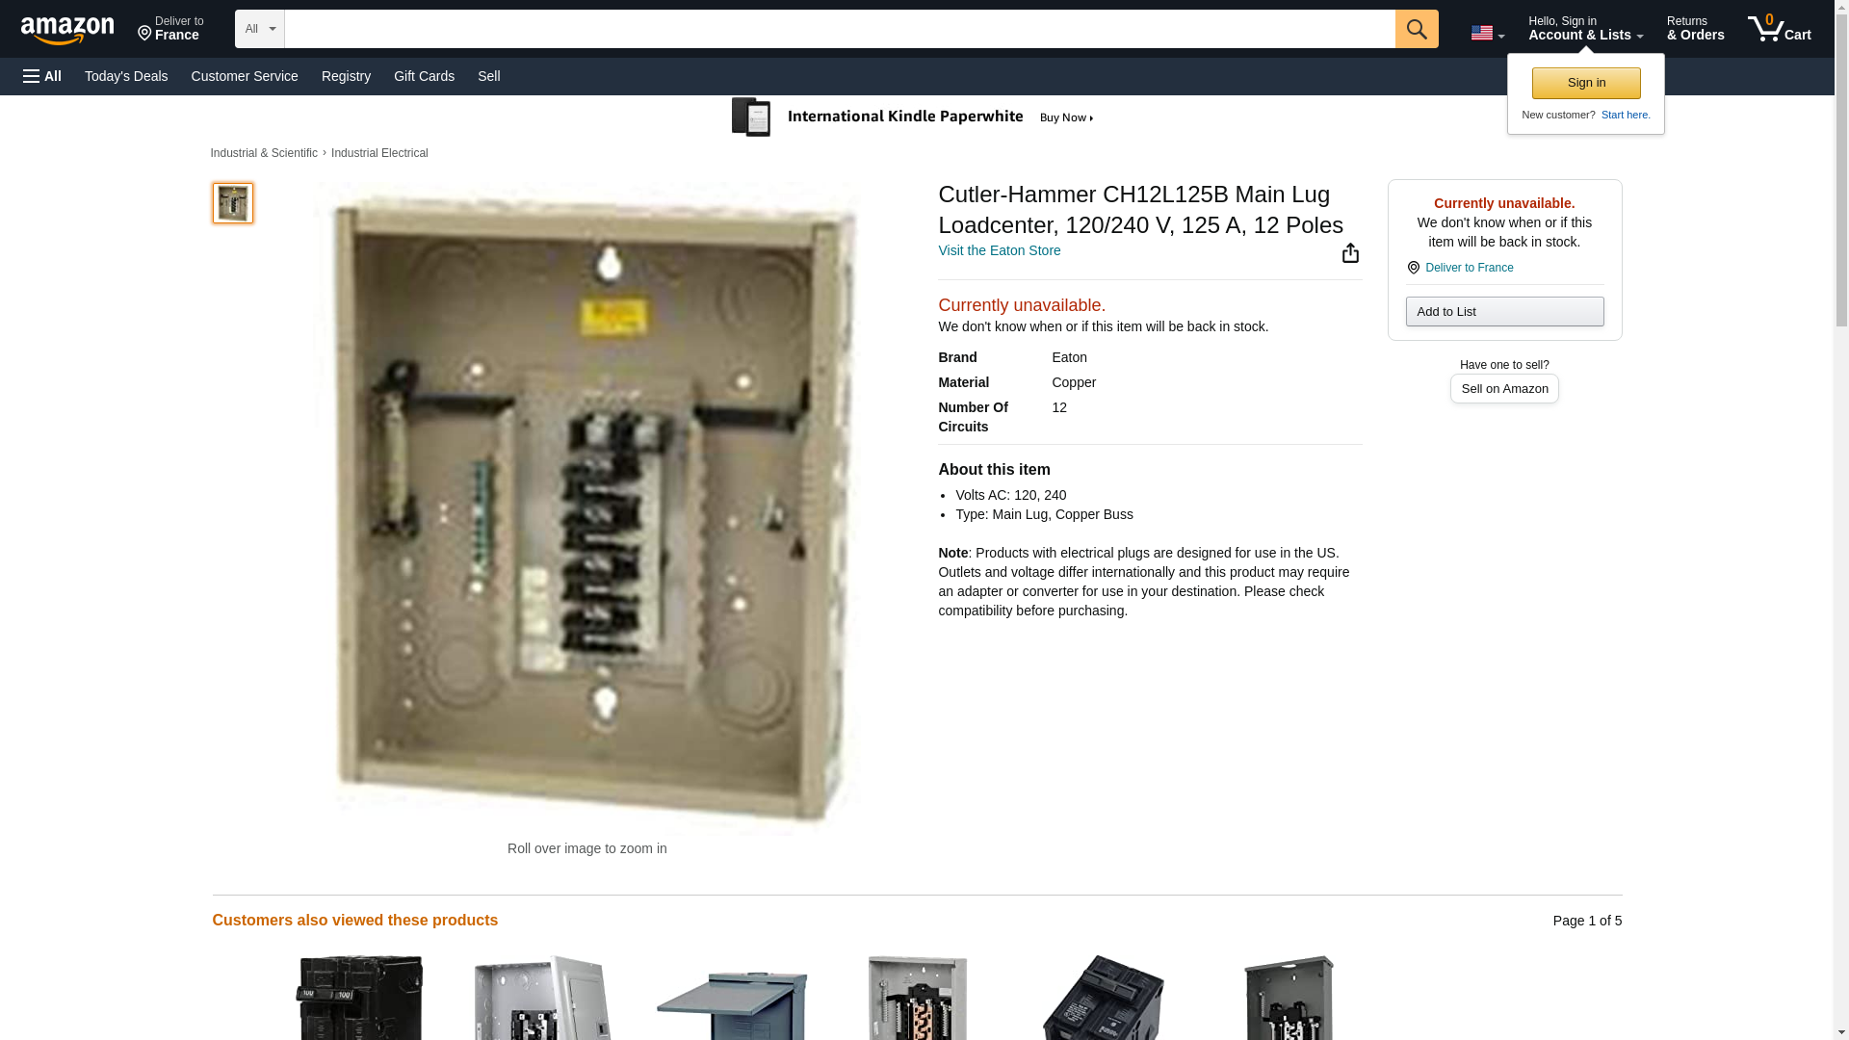Click the share icon beside the product title
The image size is (1849, 1040).
[1350, 253]
